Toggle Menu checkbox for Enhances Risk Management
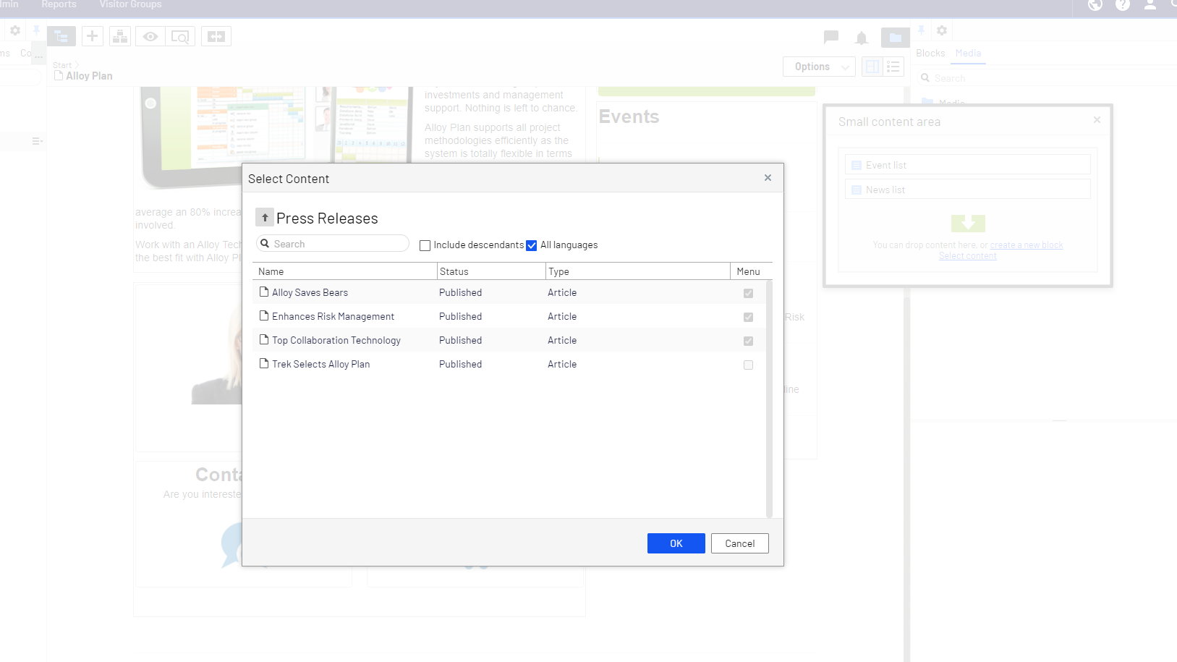Viewport: 1177px width, 662px height. point(748,317)
